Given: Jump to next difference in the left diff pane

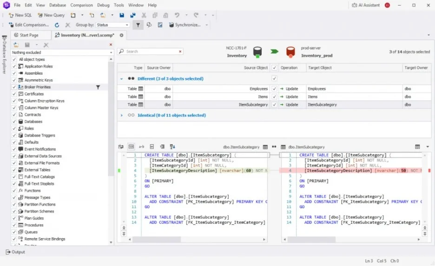Looking at the screenshot, I should [x=124, y=234].
